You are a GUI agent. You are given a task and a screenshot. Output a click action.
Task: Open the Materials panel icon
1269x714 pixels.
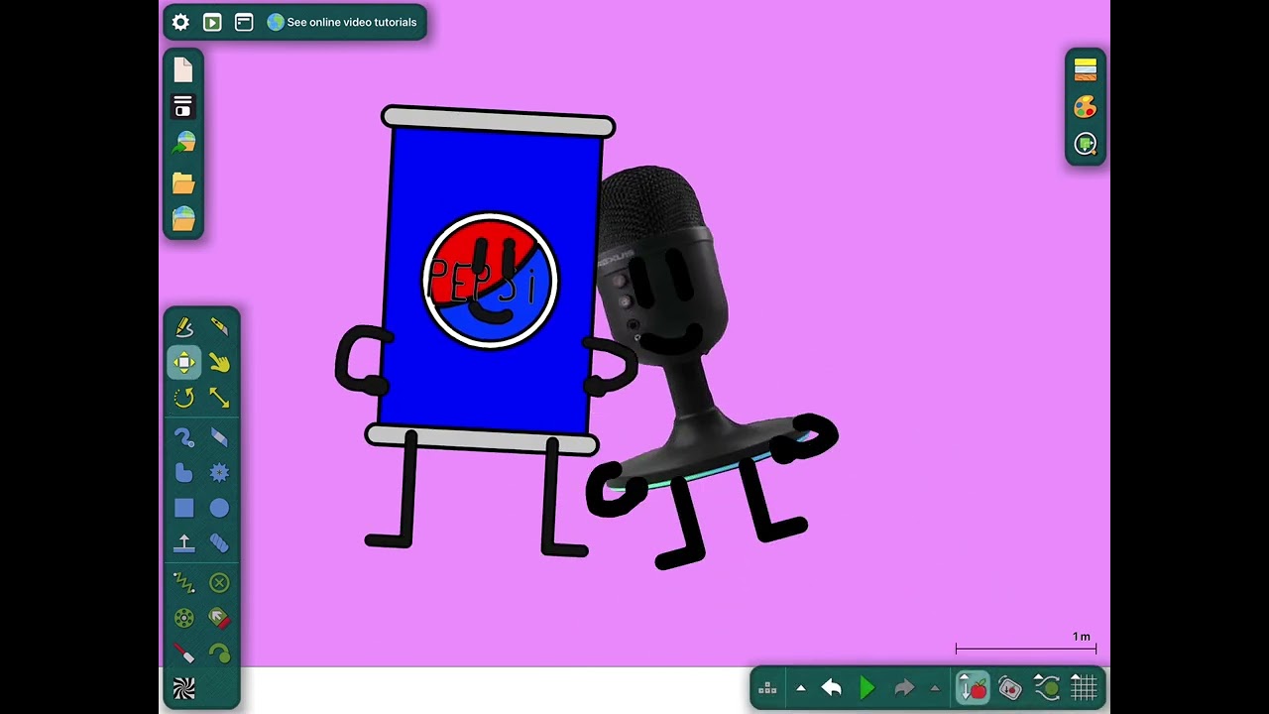pyautogui.click(x=1086, y=69)
